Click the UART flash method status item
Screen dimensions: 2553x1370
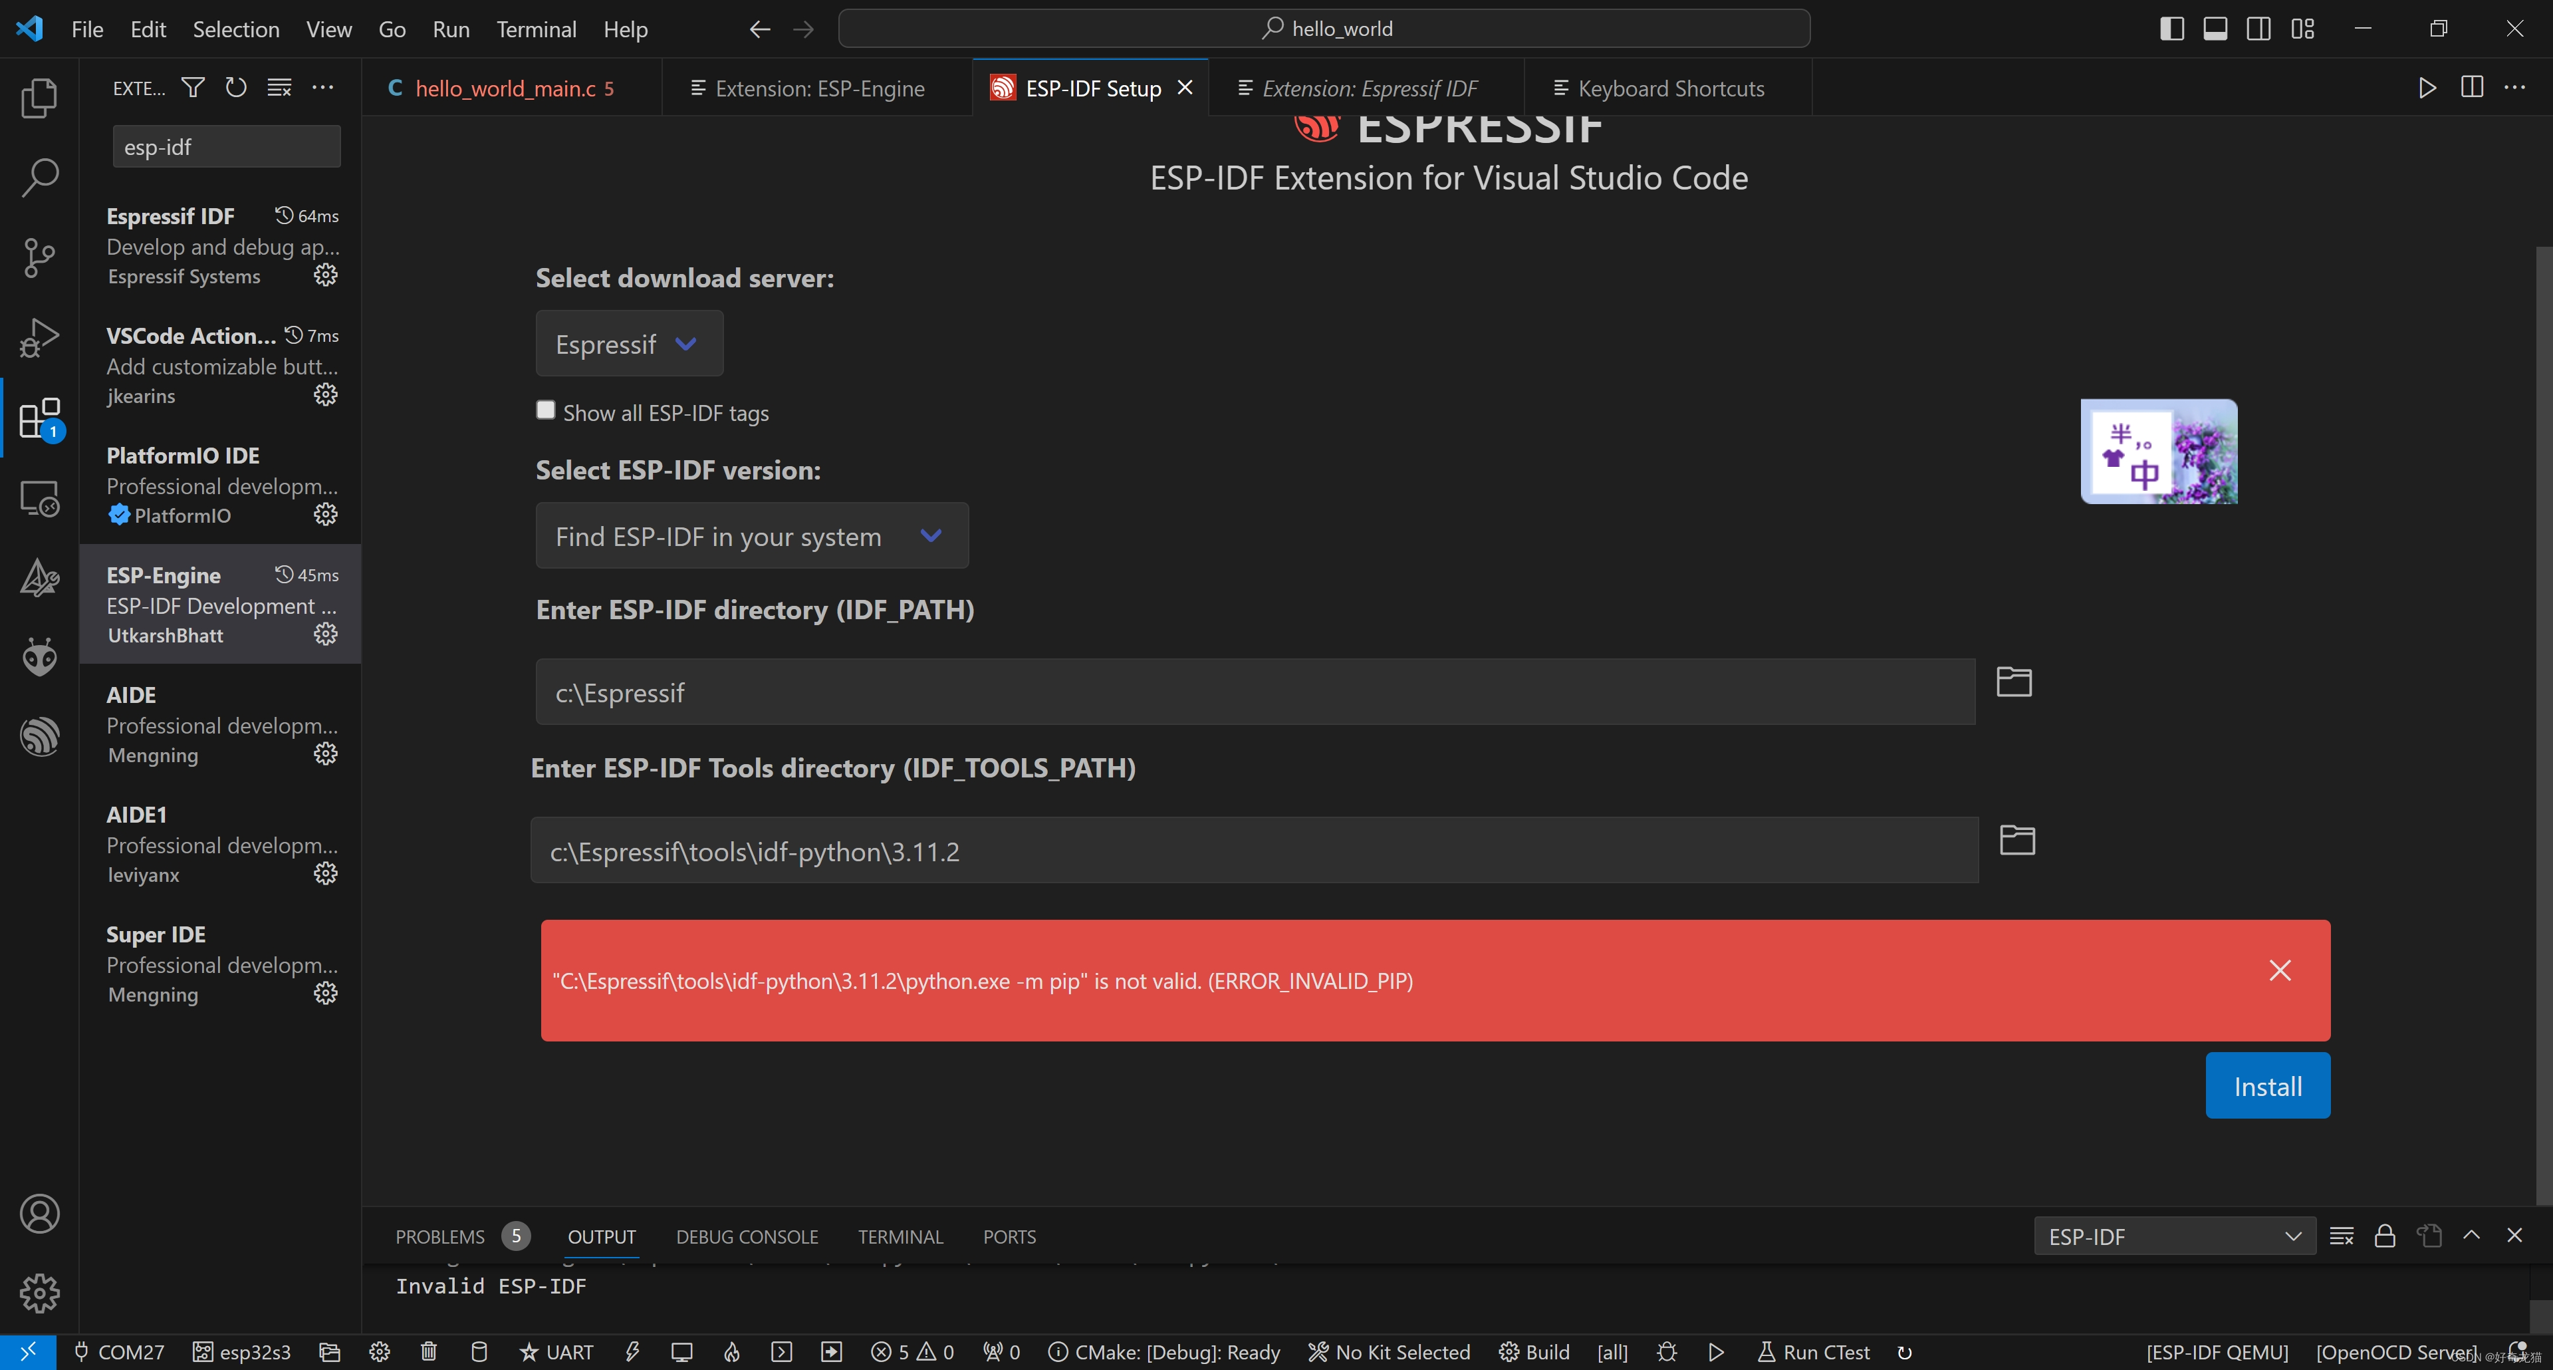(x=557, y=1352)
